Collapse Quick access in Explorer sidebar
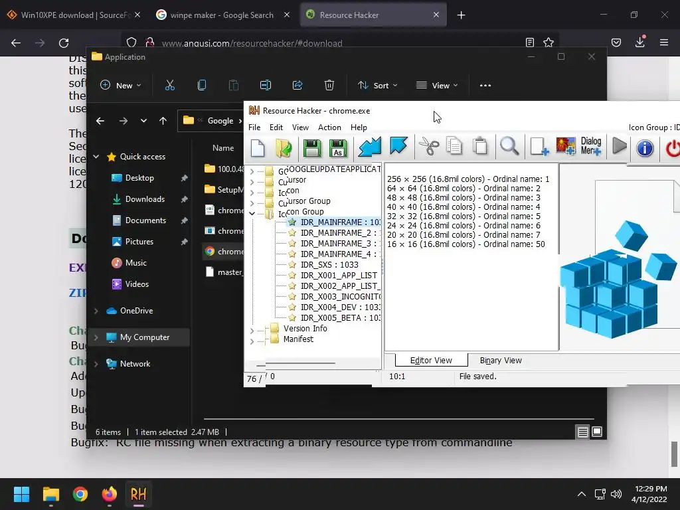The image size is (680, 510). 96,157
